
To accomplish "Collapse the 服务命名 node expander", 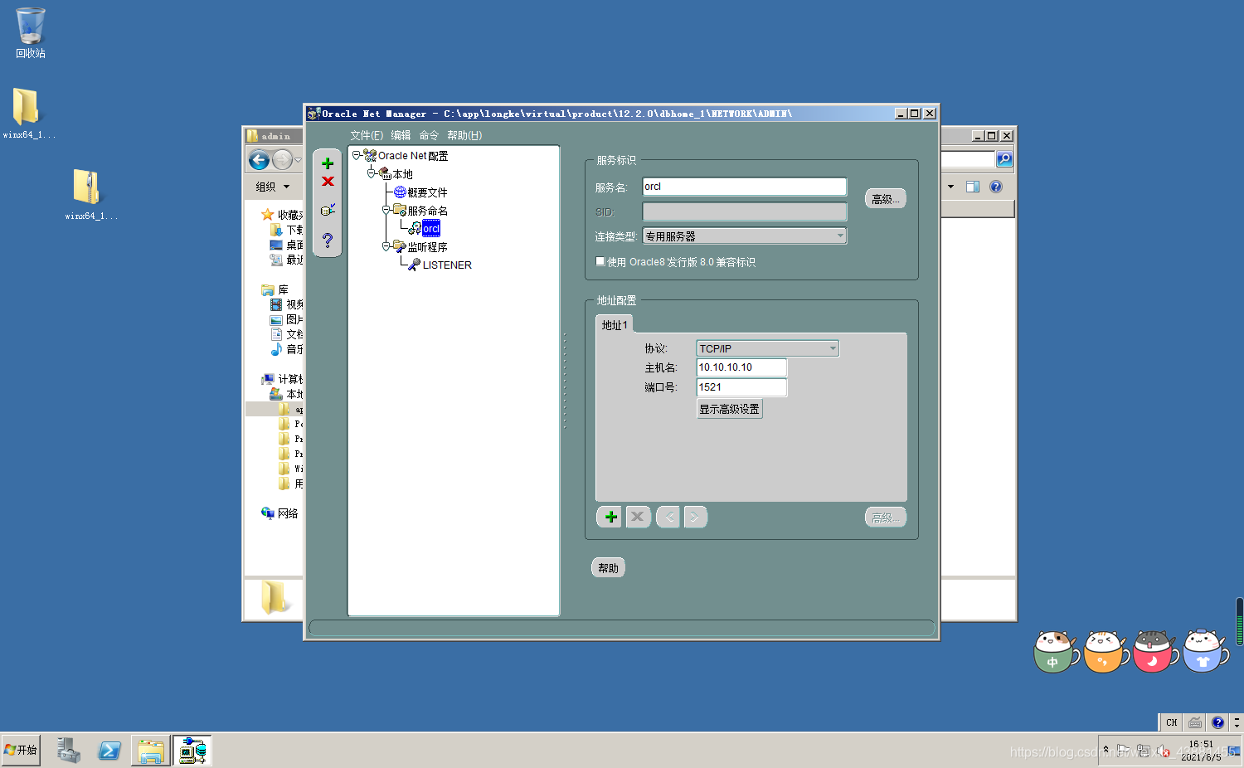I will coord(386,210).
